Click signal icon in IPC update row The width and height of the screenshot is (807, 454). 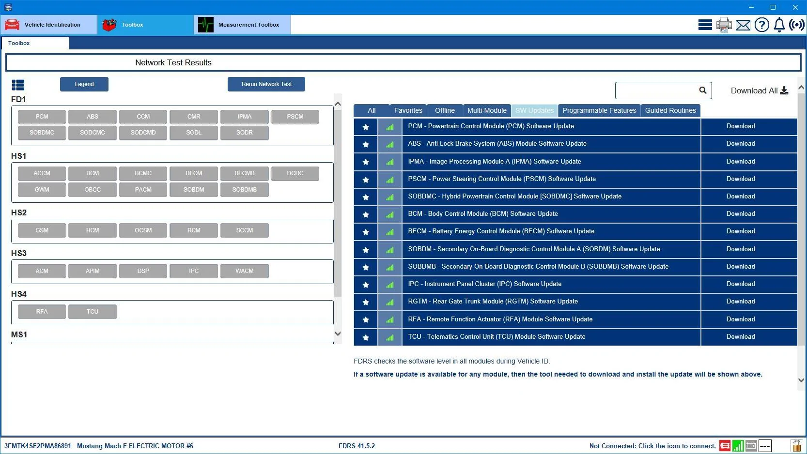(x=390, y=285)
